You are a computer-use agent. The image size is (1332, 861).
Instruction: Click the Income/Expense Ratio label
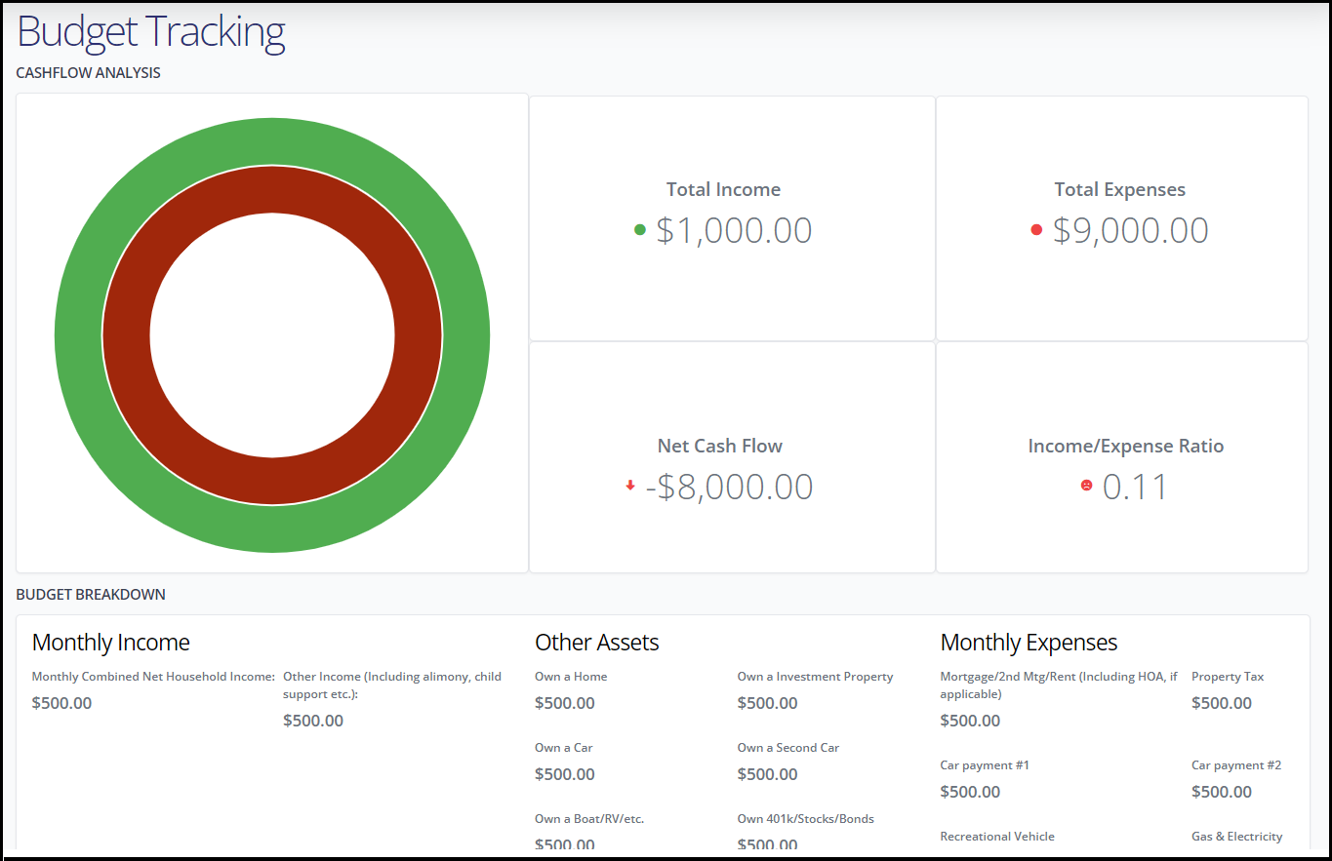(1126, 447)
